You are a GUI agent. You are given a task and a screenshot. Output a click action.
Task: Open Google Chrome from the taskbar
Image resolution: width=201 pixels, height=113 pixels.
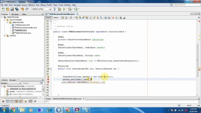[13, 110]
